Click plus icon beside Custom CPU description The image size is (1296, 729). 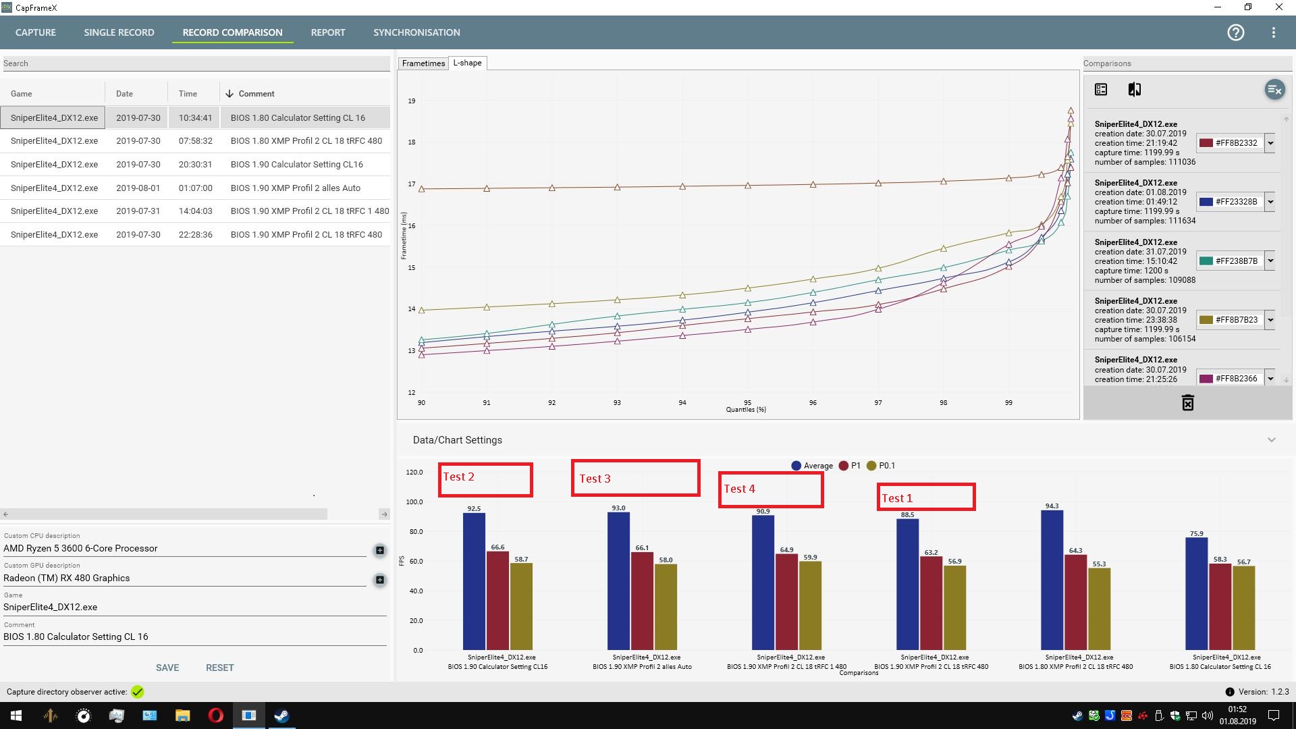click(380, 550)
